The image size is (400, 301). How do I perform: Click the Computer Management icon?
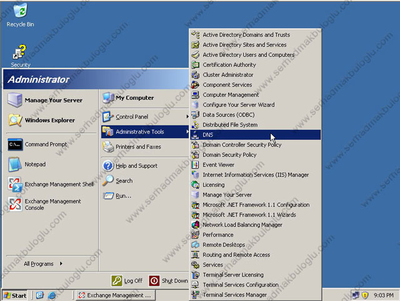coord(196,95)
